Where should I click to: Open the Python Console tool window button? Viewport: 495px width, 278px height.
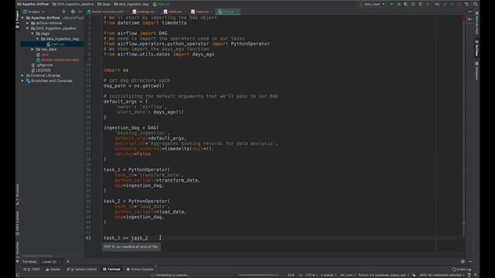pos(140,270)
